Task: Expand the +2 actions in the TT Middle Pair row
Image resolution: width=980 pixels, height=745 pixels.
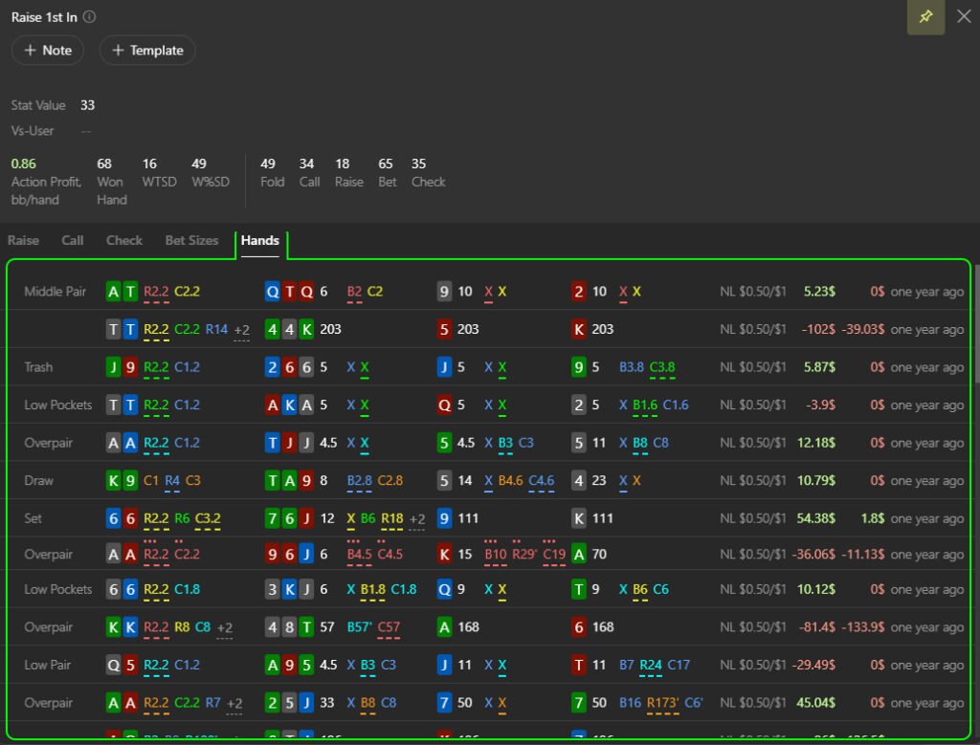Action: point(243,330)
